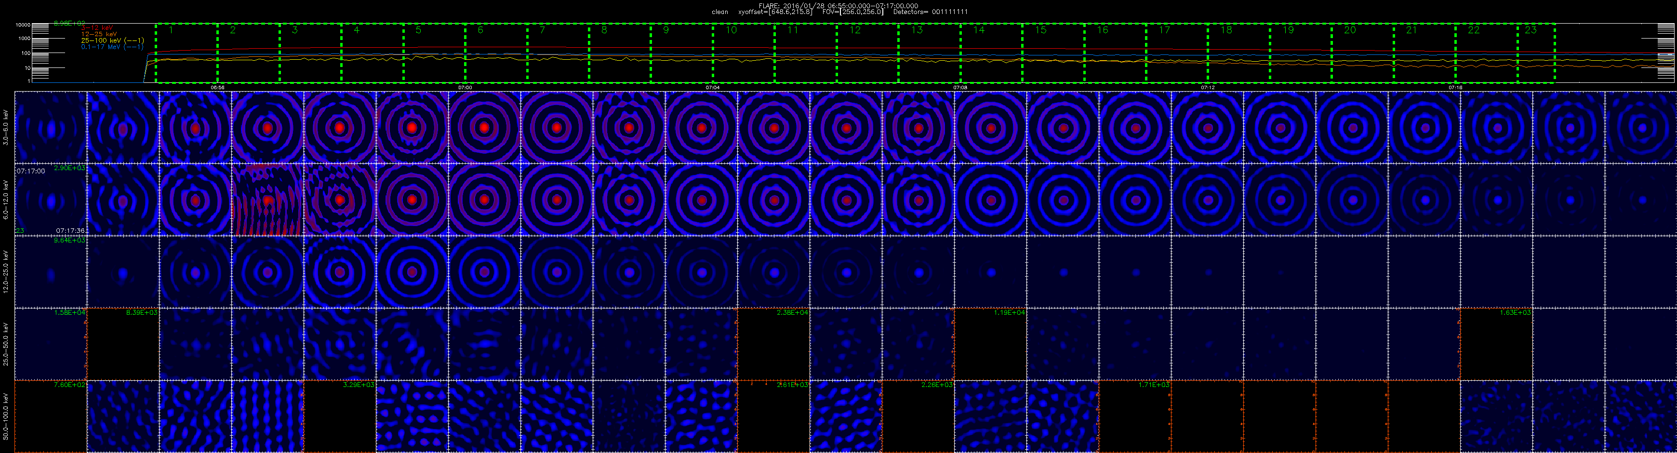Viewport: 1677px width, 453px height.
Task: Open the black panel labeled 1.63E+03
Action: 1497,344
